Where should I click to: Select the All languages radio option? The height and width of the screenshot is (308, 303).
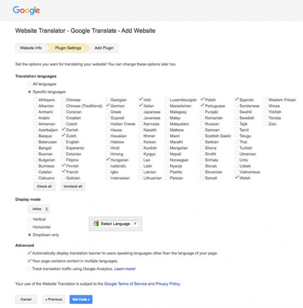point(29,84)
